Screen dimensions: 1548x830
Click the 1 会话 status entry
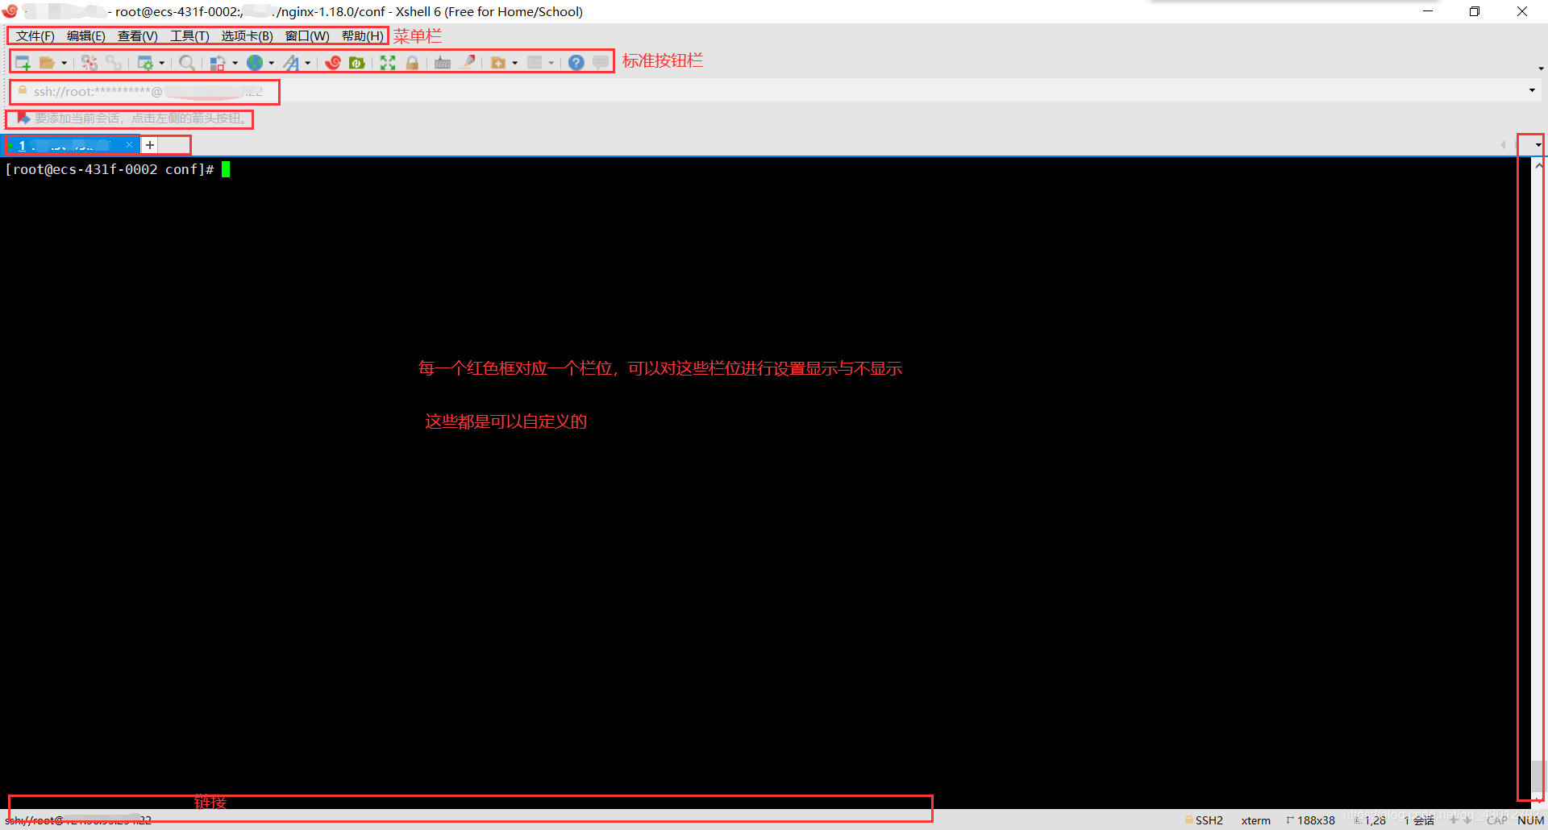(1419, 820)
